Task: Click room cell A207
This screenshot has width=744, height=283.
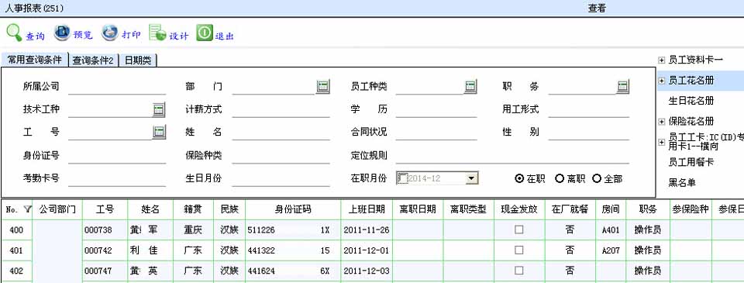Action: 610,250
